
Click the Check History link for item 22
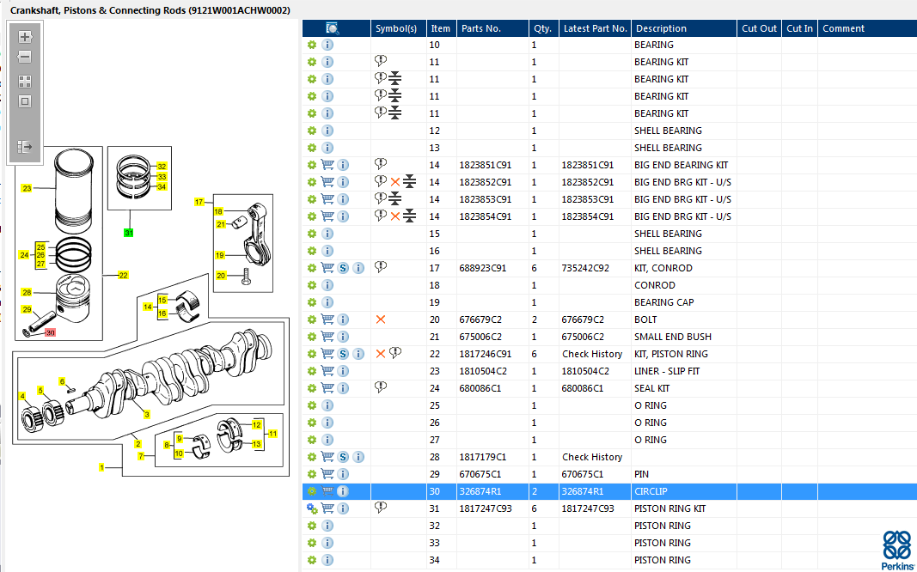coord(592,354)
